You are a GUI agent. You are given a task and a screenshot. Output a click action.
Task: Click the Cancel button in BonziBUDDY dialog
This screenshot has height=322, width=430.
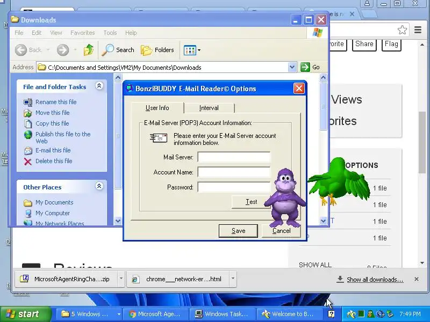[281, 231]
